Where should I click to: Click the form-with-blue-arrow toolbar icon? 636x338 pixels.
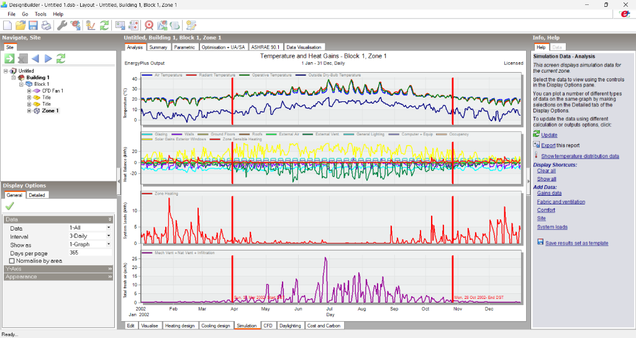(120, 25)
